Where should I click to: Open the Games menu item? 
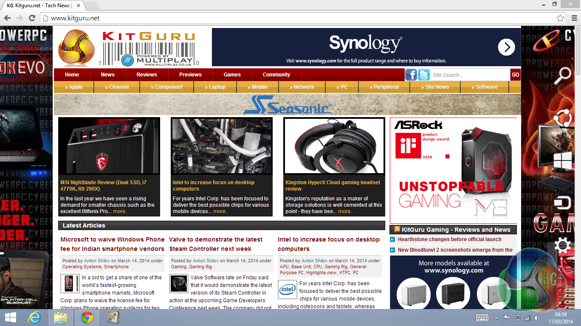(x=232, y=75)
